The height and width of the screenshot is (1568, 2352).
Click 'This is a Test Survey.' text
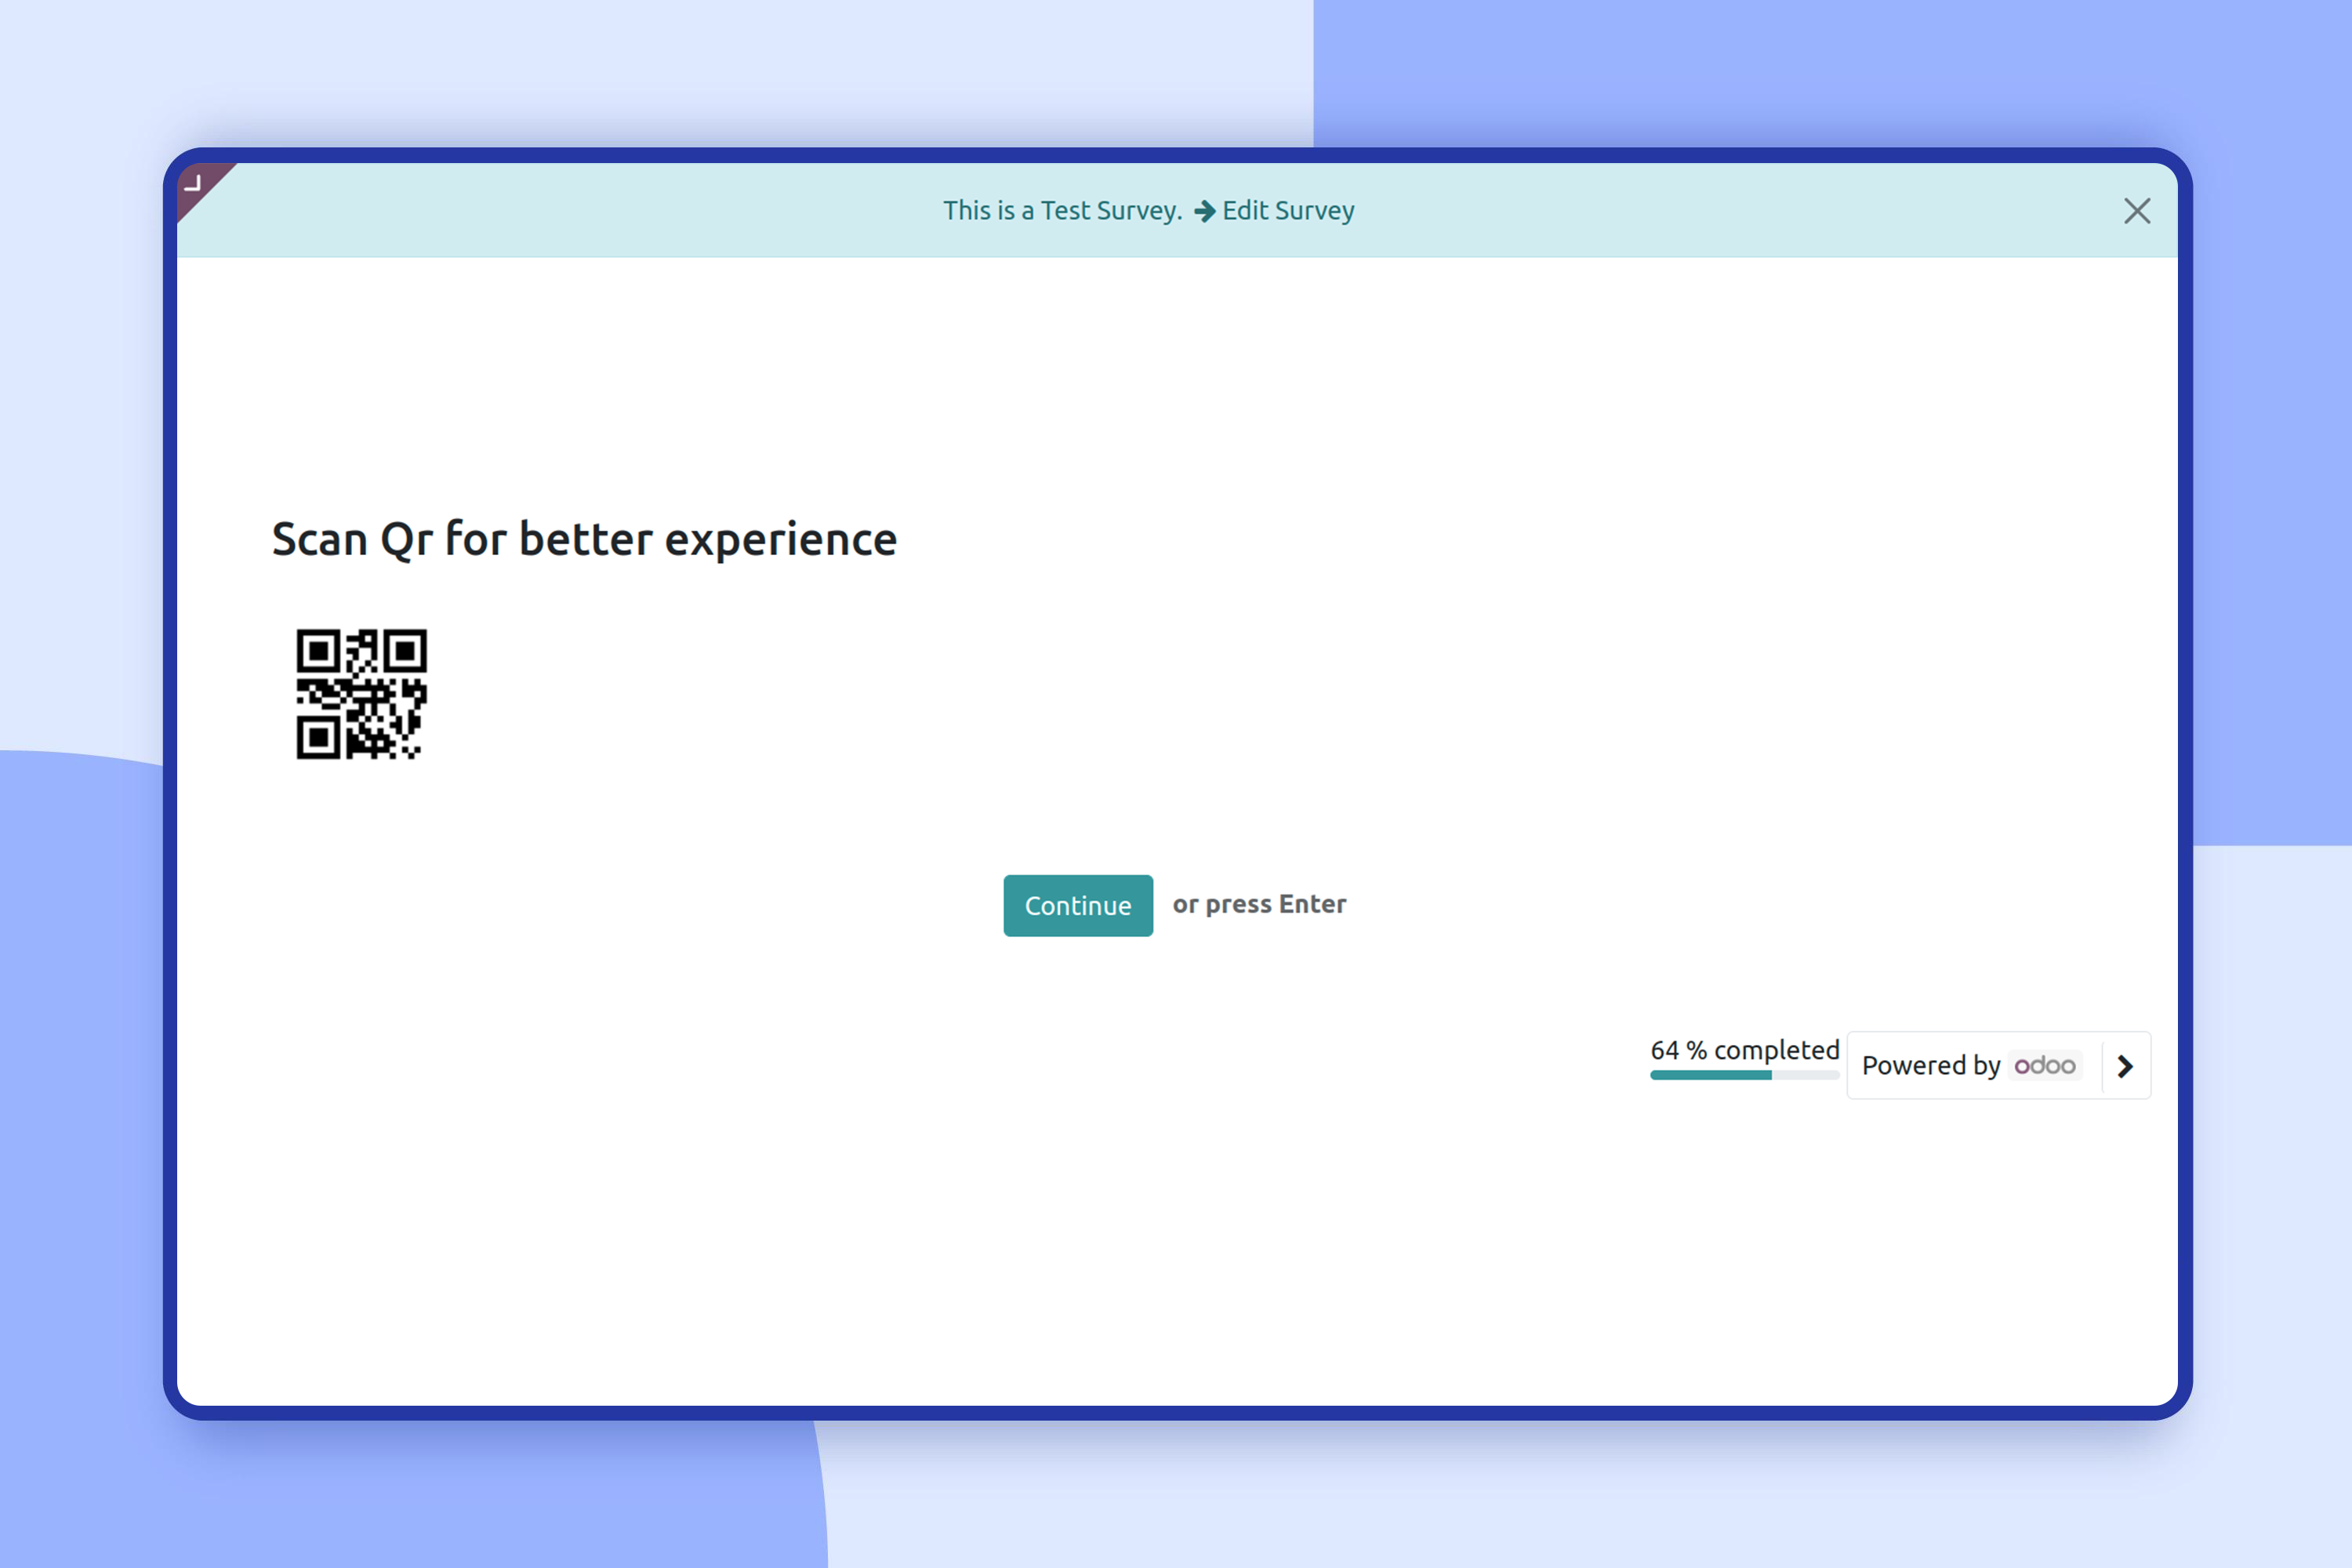(1062, 211)
